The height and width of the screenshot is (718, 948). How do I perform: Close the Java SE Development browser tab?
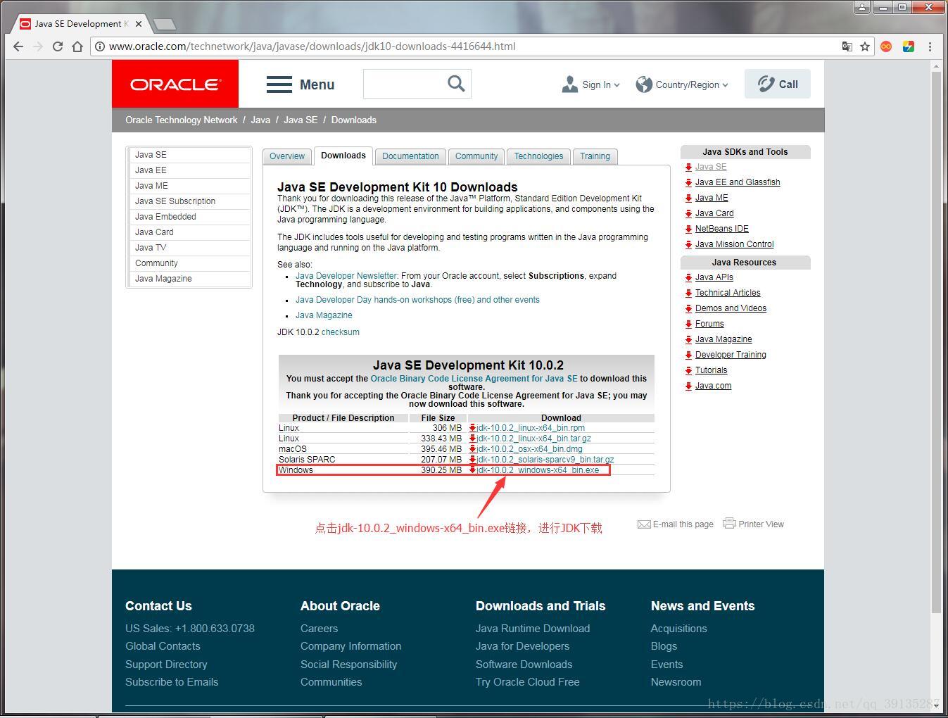[x=139, y=24]
